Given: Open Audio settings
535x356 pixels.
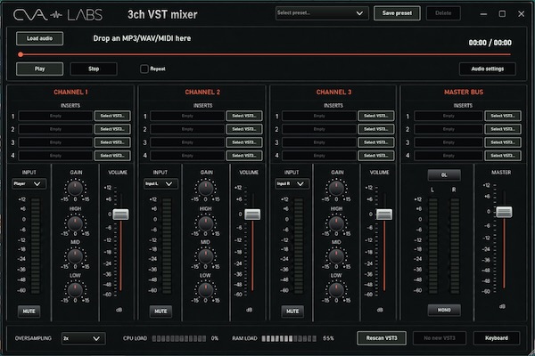Looking at the screenshot, I should pyautogui.click(x=487, y=69).
